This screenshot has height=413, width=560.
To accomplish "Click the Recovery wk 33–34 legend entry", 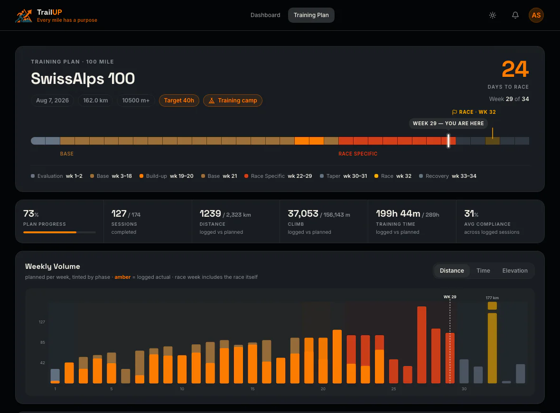I will pos(448,176).
